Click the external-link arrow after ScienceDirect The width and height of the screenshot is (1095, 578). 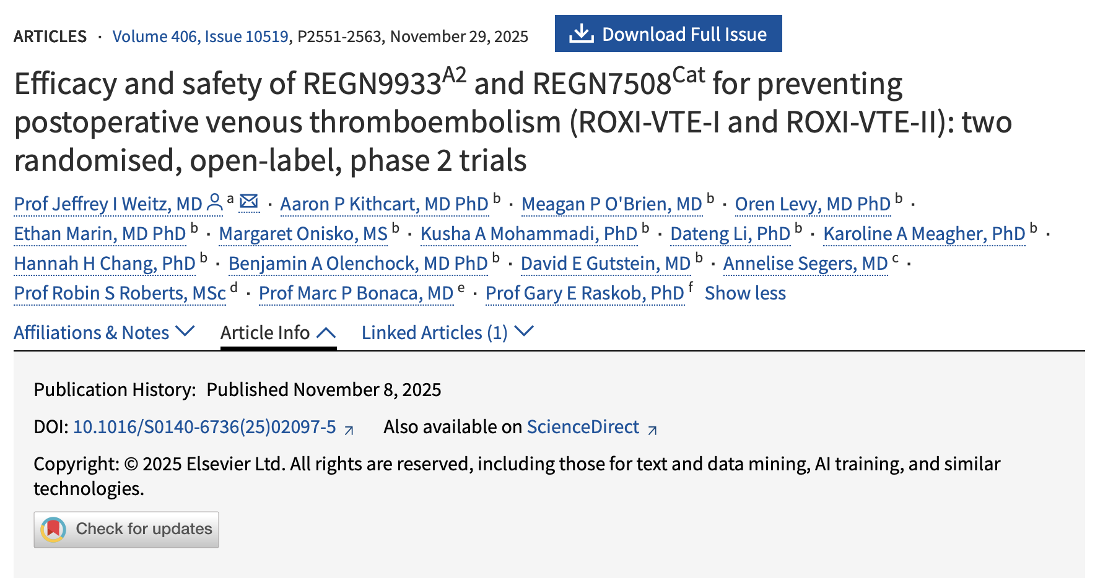[652, 429]
